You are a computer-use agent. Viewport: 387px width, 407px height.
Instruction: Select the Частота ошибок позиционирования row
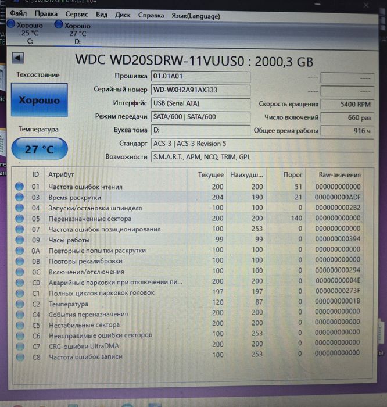click(188, 229)
